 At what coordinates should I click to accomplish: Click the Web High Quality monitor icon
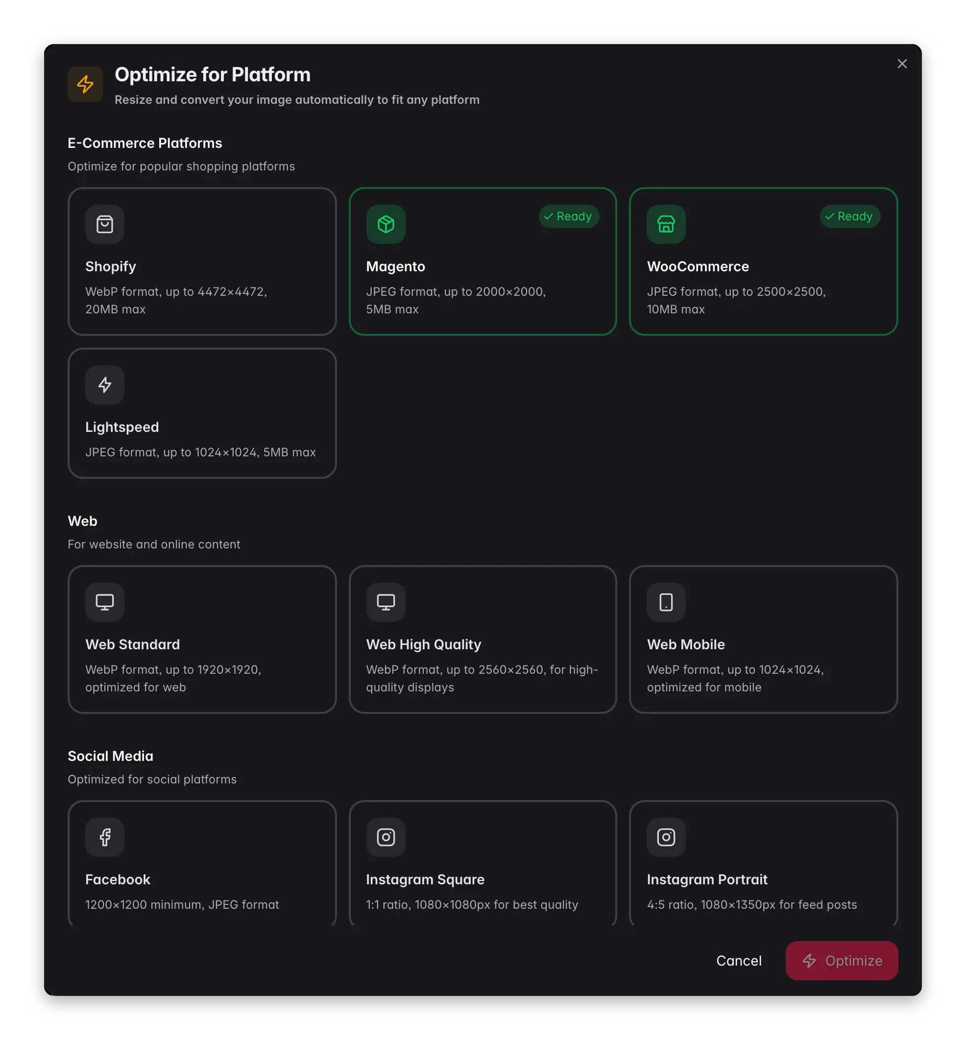[386, 602]
